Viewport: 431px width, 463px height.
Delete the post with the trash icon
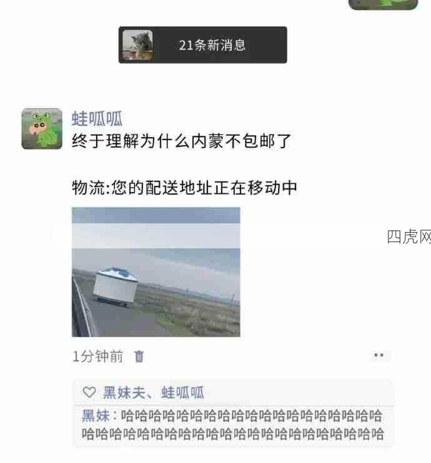(x=139, y=356)
